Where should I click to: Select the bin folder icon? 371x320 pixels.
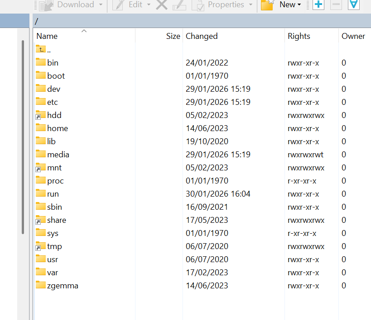41,62
